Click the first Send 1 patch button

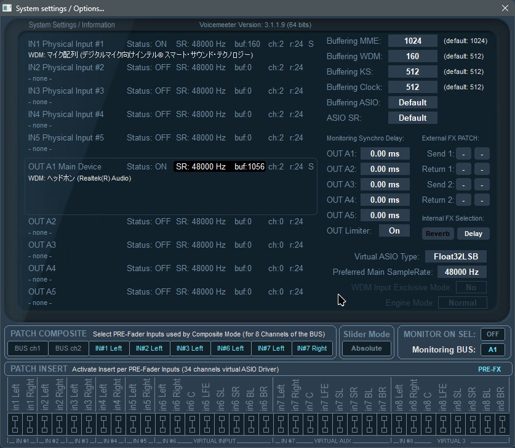(x=463, y=153)
